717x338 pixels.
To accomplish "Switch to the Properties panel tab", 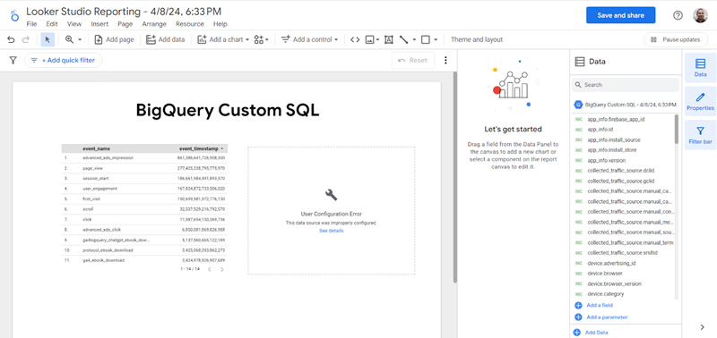I will click(x=700, y=101).
